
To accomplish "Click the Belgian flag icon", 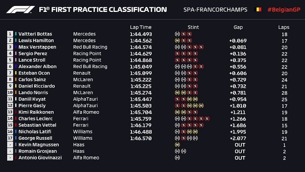I will pyautogui.click(x=258, y=10).
